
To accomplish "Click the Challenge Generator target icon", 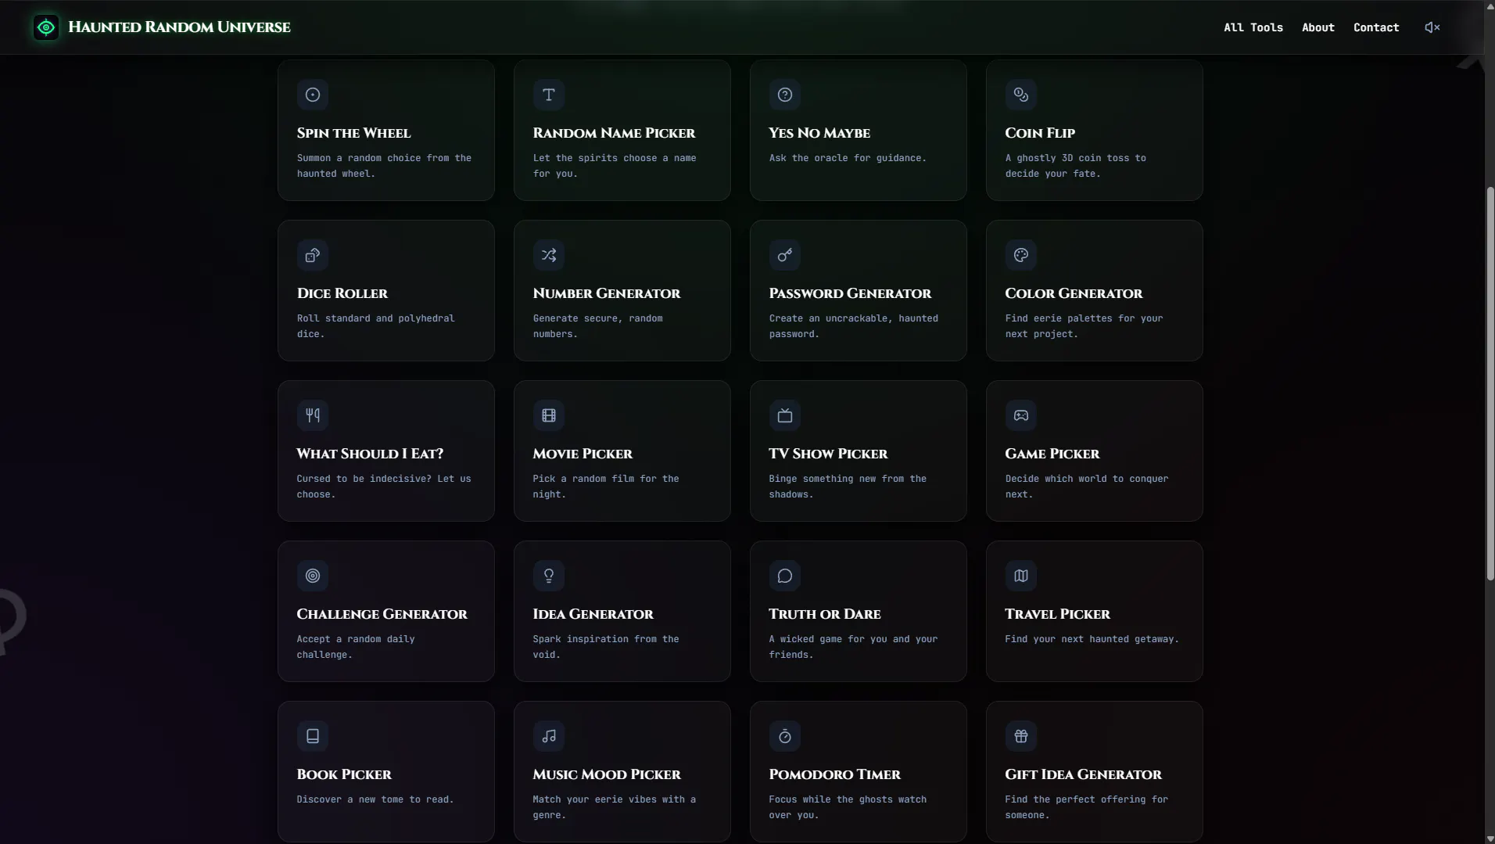I will click(313, 576).
